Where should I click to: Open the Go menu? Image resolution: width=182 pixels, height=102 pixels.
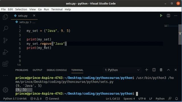point(40,9)
